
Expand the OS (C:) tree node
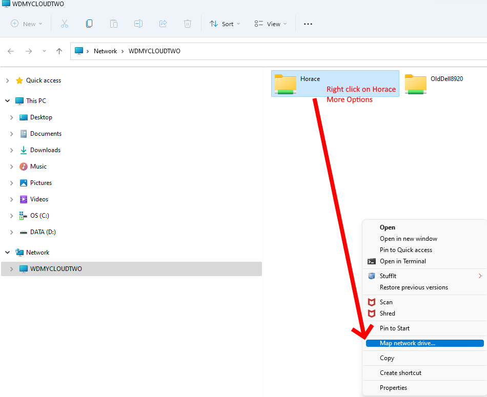point(11,216)
